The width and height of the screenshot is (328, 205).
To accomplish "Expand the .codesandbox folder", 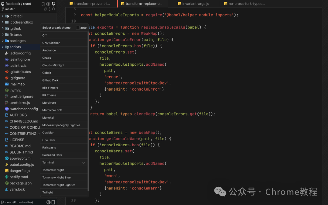I will click(x=3, y=22).
